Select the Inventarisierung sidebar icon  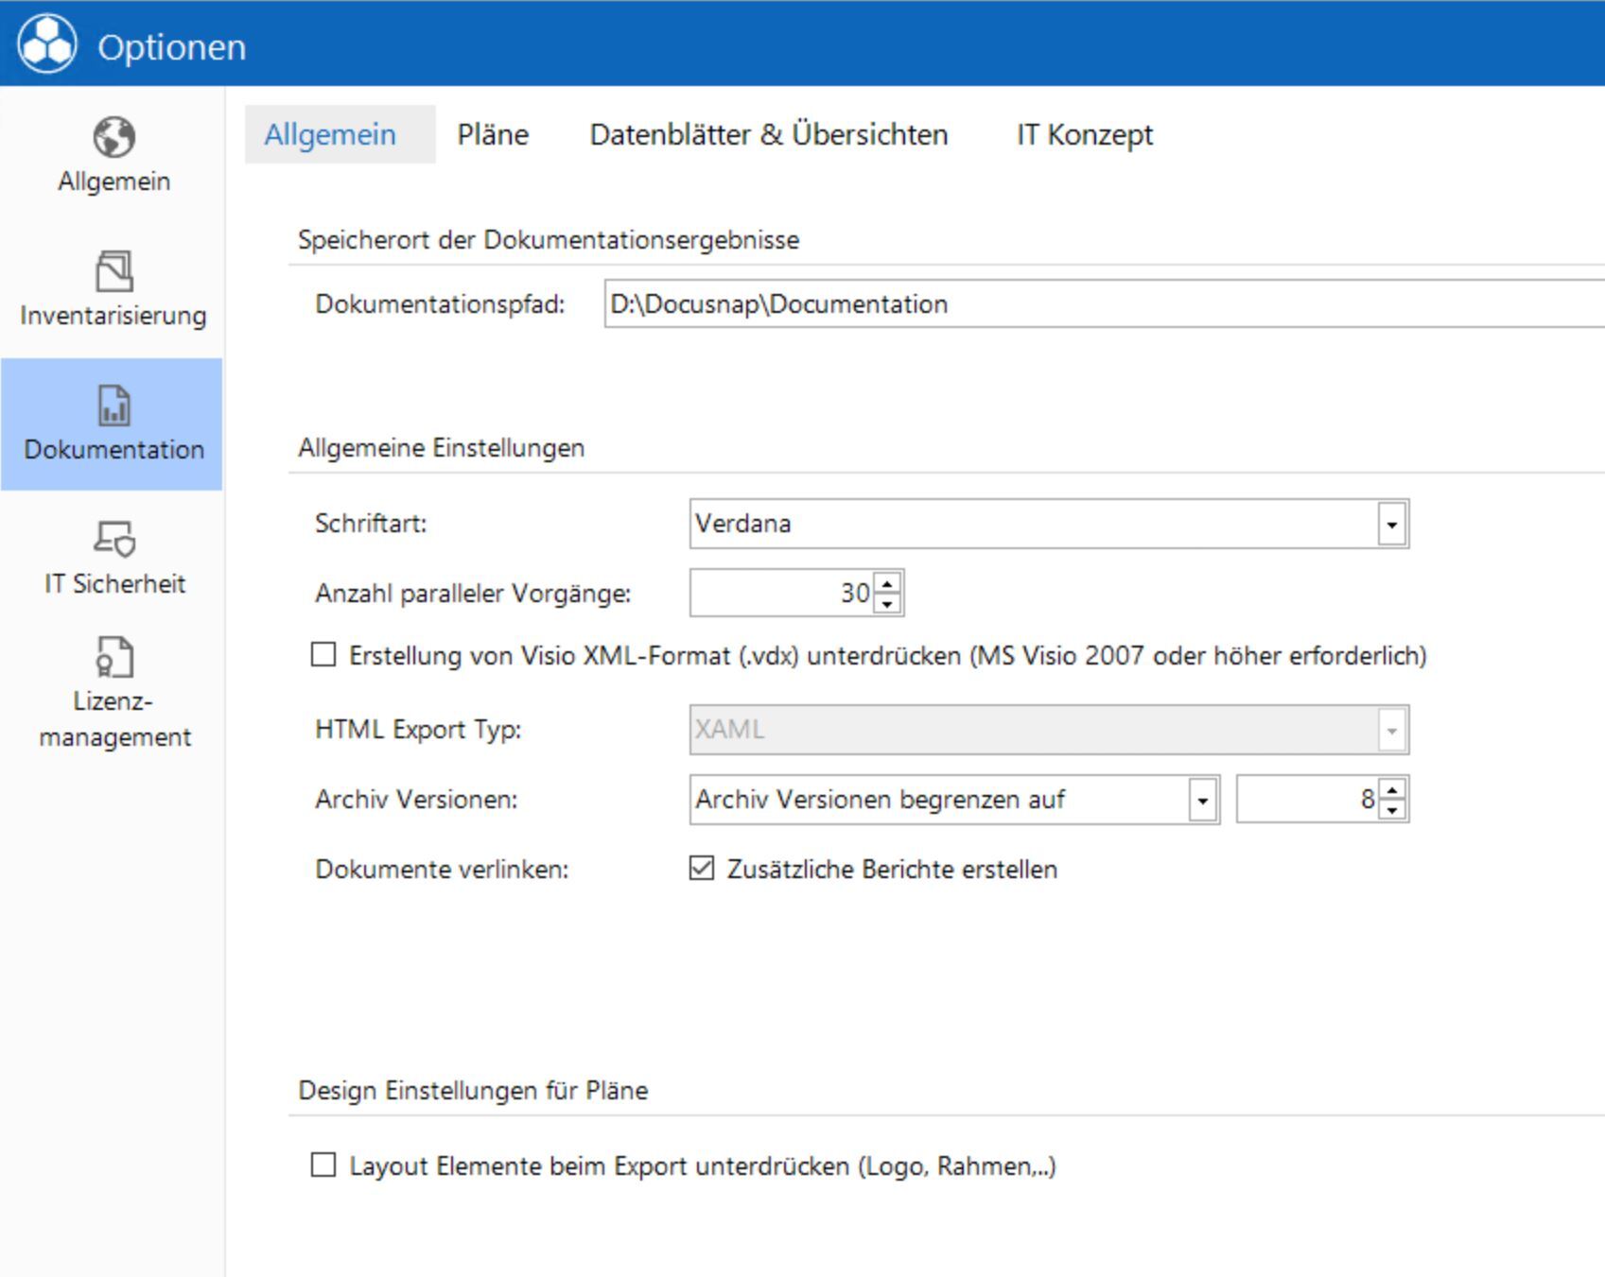(113, 271)
